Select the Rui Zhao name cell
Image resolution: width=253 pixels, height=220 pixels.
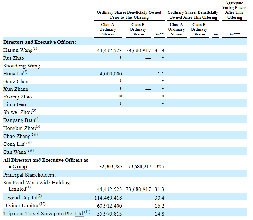[13, 58]
